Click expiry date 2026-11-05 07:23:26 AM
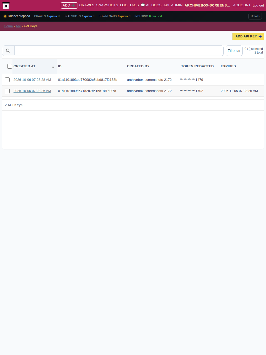Image resolution: width=266 pixels, height=355 pixels. point(239,91)
